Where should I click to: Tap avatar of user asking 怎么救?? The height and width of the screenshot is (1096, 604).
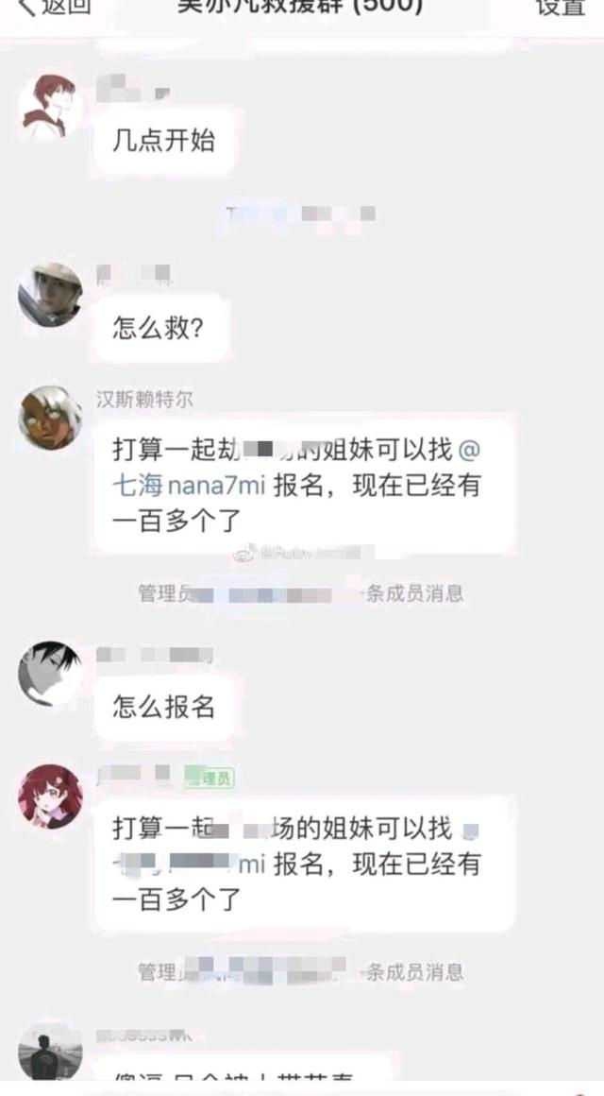[50, 295]
